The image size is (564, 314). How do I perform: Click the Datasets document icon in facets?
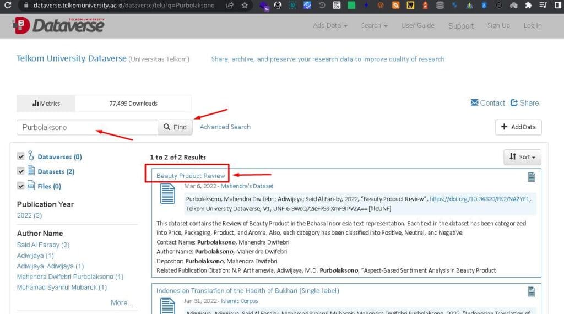tap(31, 170)
